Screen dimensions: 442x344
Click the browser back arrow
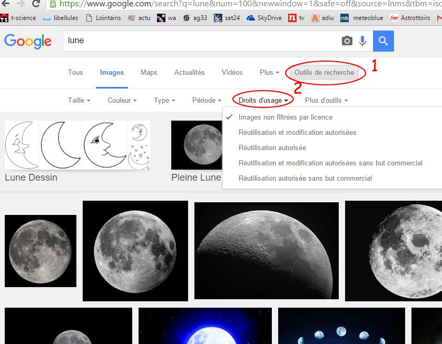click(x=6, y=3)
